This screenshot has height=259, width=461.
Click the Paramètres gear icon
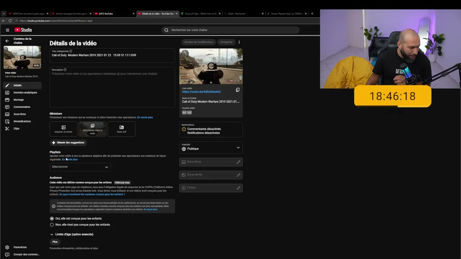pyautogui.click(x=7, y=247)
